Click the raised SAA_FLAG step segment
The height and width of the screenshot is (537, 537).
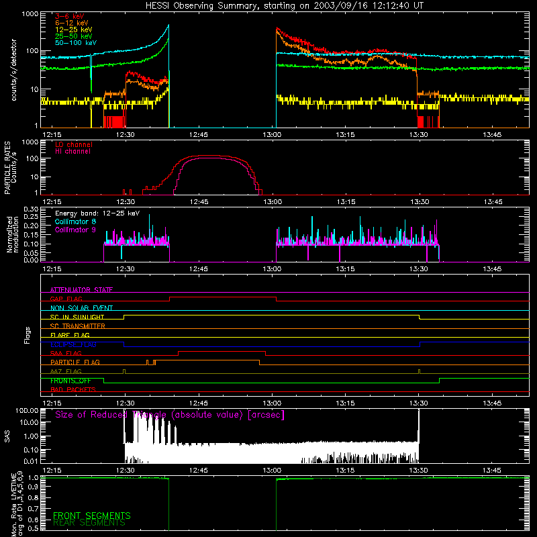[222, 351]
